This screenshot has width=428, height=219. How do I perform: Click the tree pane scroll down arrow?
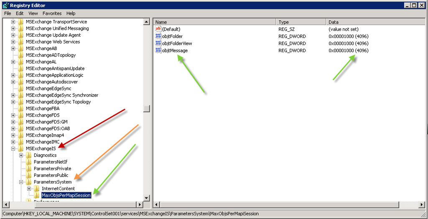click(146, 198)
